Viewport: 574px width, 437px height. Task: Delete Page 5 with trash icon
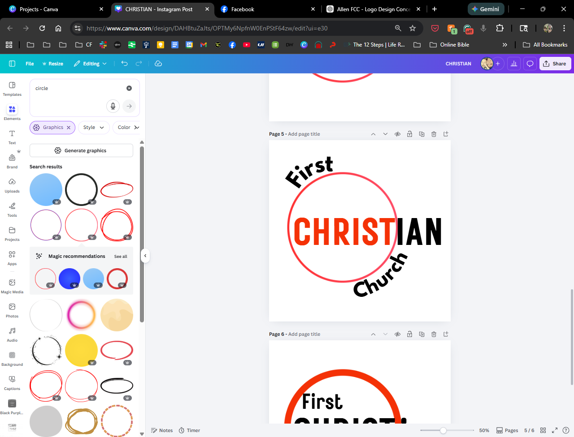(434, 134)
